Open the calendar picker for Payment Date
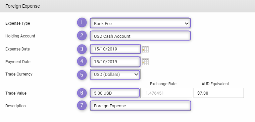This screenshot has height=122, width=255. (145, 62)
